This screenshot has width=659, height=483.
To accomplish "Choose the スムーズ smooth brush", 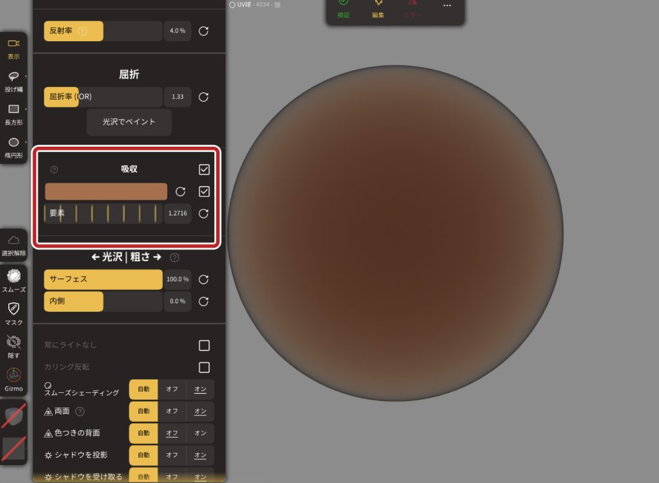I will pyautogui.click(x=14, y=280).
